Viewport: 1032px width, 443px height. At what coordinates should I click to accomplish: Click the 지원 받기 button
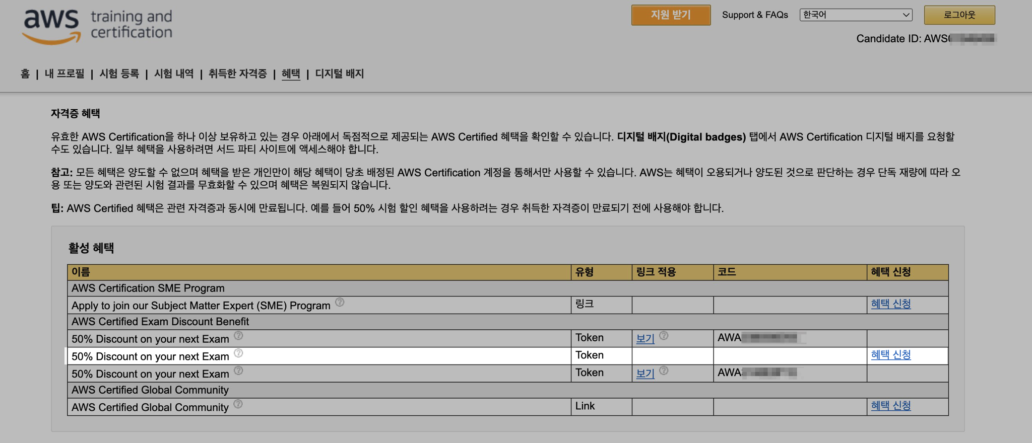(x=671, y=15)
